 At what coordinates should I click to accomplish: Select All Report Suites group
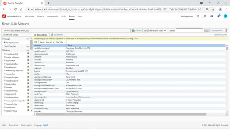coord(12,42)
